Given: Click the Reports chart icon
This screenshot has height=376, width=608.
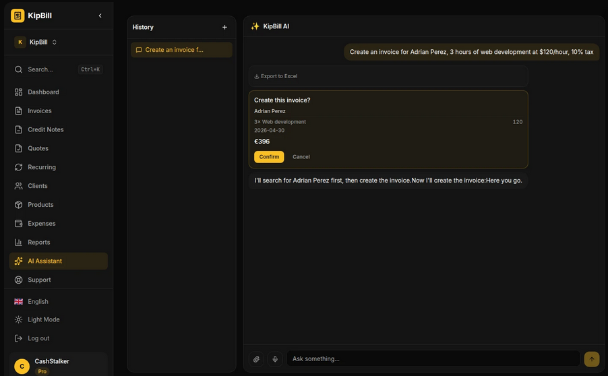Looking at the screenshot, I should tap(18, 243).
